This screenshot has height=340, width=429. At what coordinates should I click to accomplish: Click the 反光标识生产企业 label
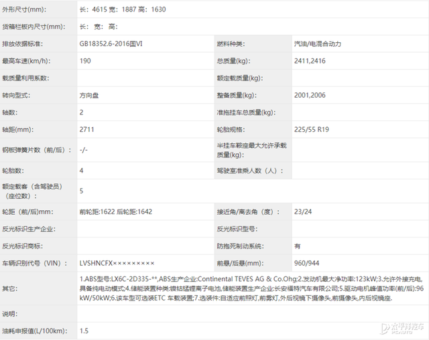[29, 229]
